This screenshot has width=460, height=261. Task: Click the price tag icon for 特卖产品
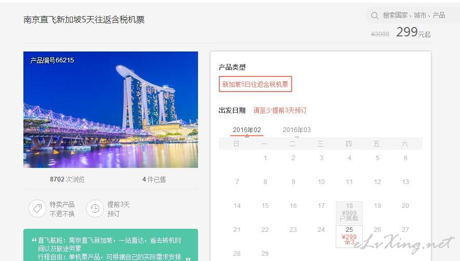(37, 208)
